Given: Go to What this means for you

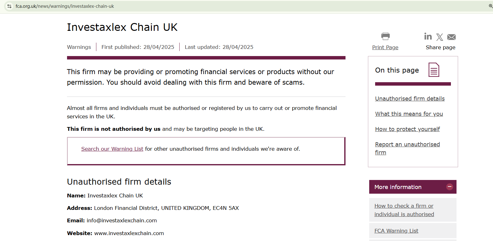Looking at the screenshot, I should coord(409,114).
